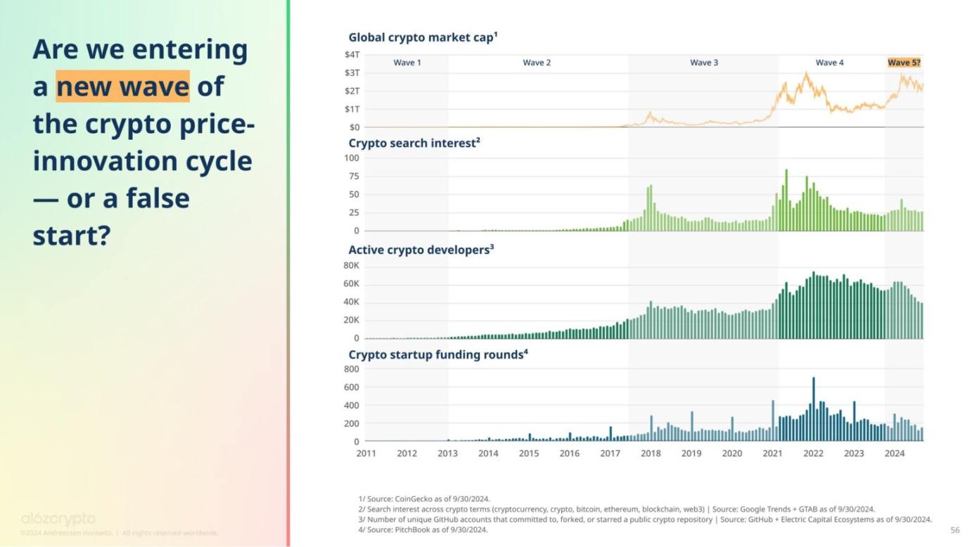Screen dimensions: 972x547
Task: Click the slide page number 56
Action: tap(954, 529)
